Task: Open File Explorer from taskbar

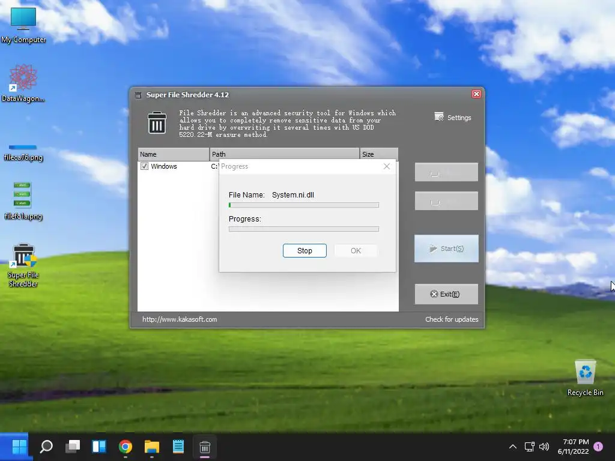Action: click(x=152, y=447)
